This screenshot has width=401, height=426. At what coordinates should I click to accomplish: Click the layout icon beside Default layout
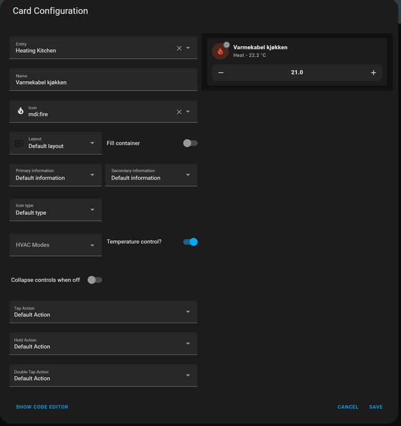(x=19, y=144)
